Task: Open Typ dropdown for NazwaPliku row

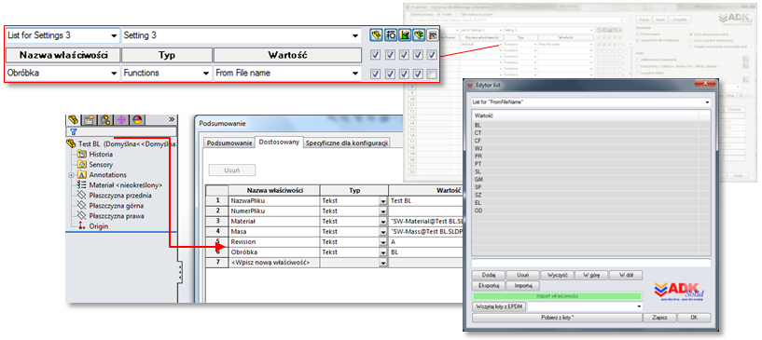Action: pyautogui.click(x=383, y=200)
